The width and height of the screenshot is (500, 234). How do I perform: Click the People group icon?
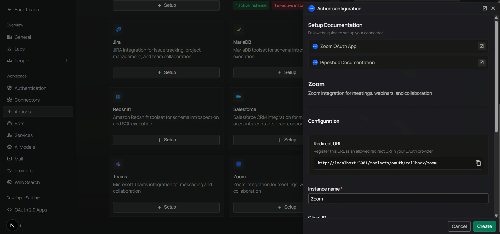[x=9, y=61]
